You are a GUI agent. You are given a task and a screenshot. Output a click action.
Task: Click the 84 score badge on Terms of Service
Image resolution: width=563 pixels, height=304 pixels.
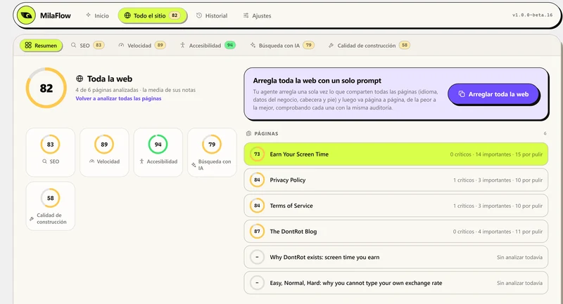point(257,206)
